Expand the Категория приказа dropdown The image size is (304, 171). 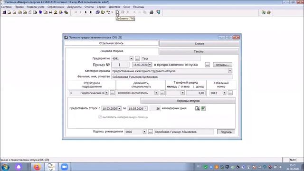pyautogui.click(x=230, y=71)
